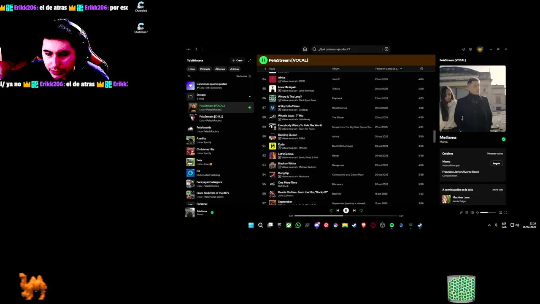This screenshot has height=304, width=540.
Task: Toggle repeat in the player controls
Action: (361, 211)
